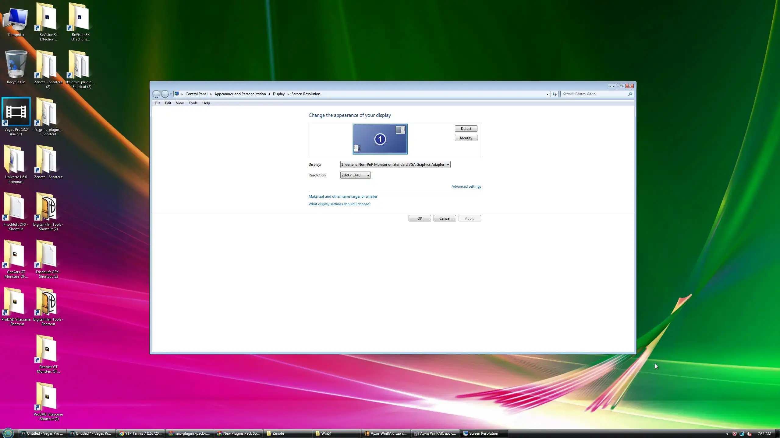Open the View menu
Viewport: 780px width, 438px height.
point(180,103)
